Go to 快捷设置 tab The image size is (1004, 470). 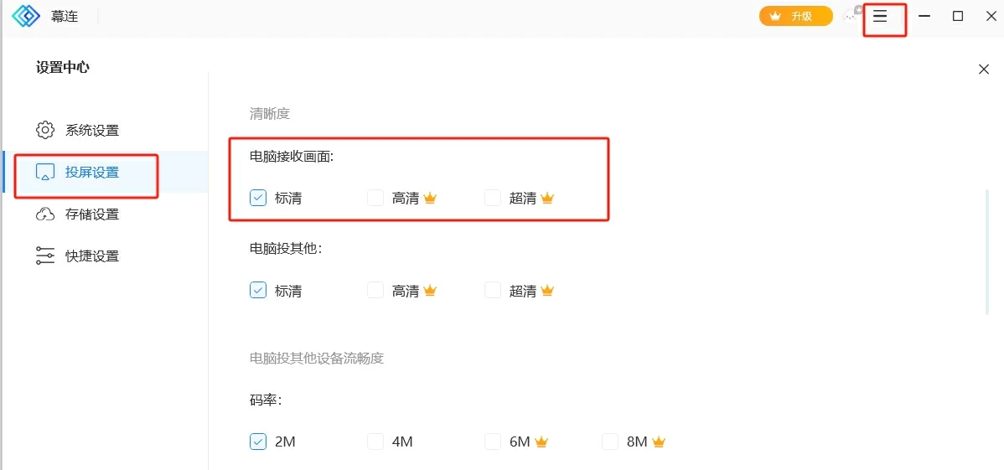tap(105, 256)
